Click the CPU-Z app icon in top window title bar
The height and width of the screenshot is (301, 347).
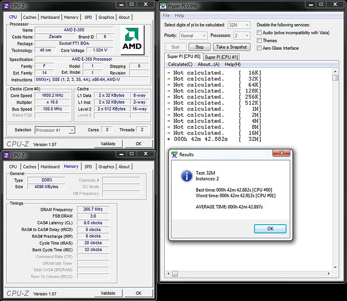click(x=6, y=6)
